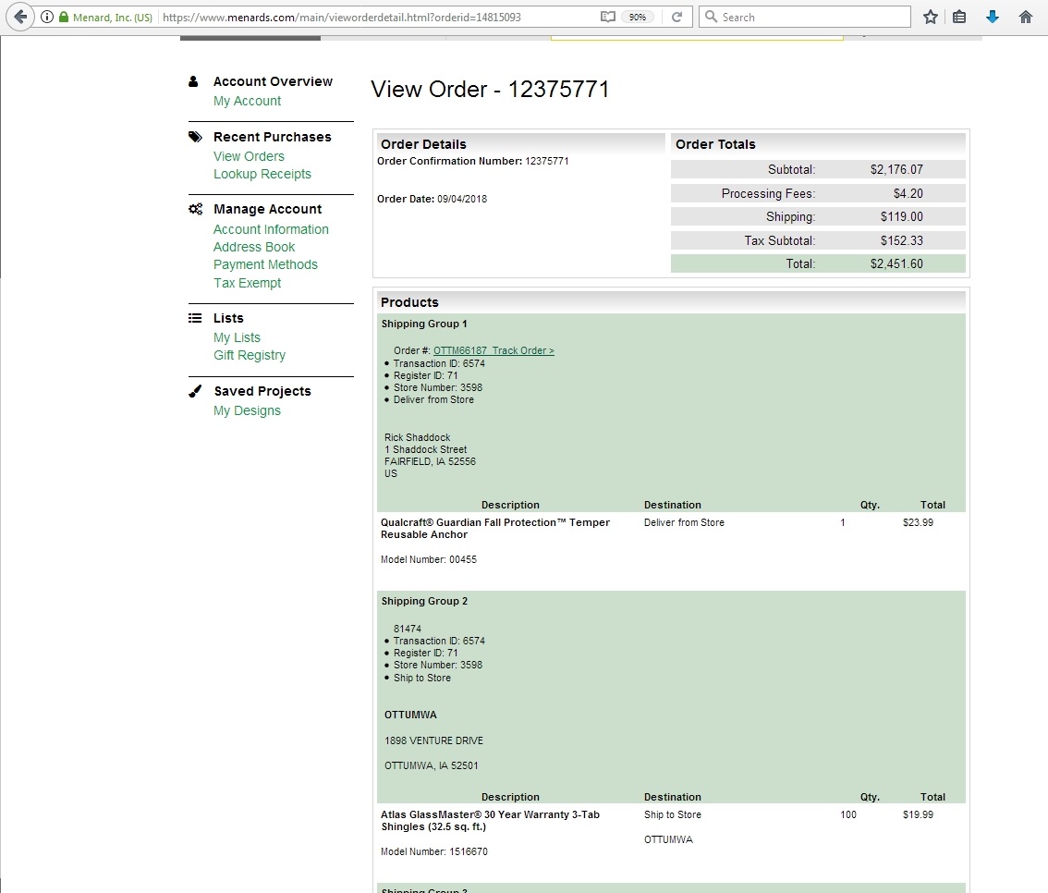Open My Designs link
This screenshot has height=893, width=1048.
click(247, 410)
